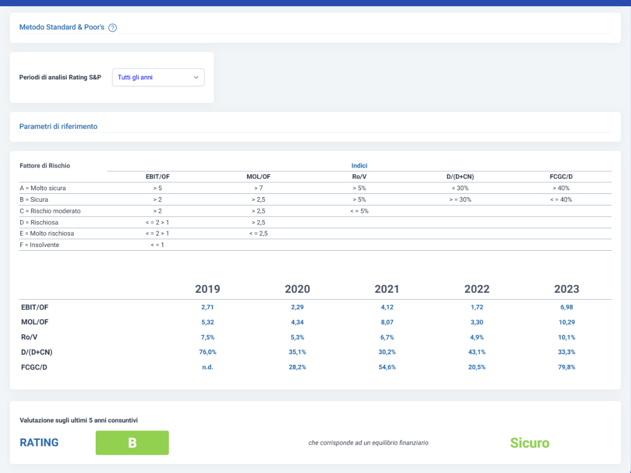
Task: Open the Metodo Standard & Poor's help icon
Action: [x=113, y=28]
